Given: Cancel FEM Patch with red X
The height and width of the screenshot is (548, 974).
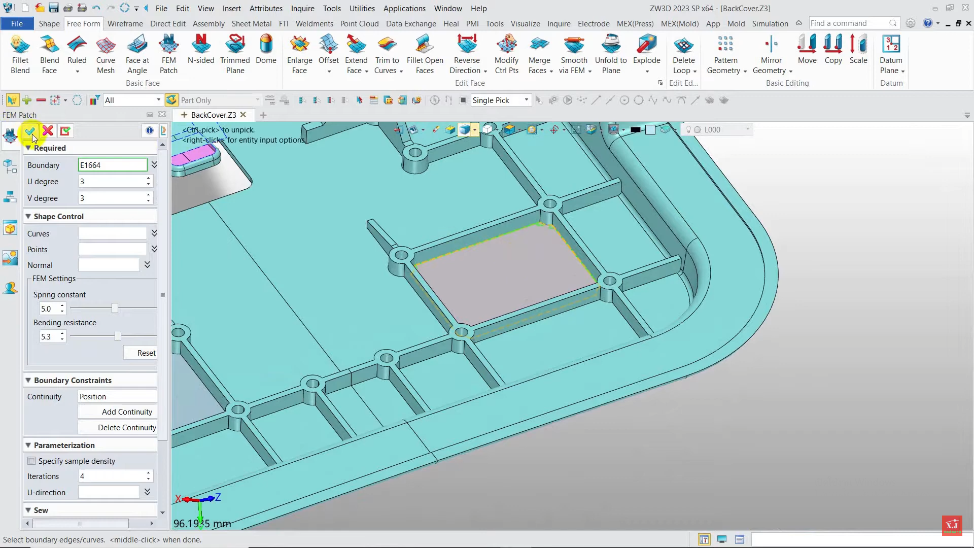Looking at the screenshot, I should (x=48, y=131).
